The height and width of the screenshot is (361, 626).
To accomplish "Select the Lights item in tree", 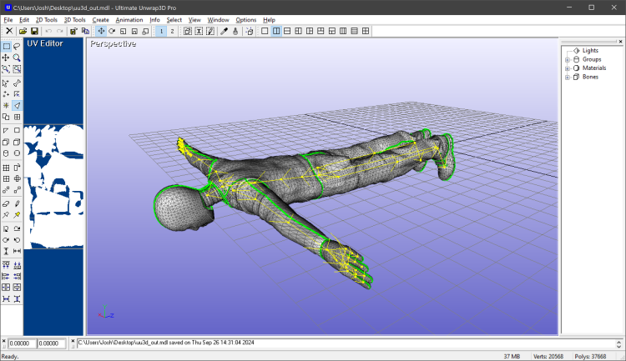I will (x=590, y=51).
